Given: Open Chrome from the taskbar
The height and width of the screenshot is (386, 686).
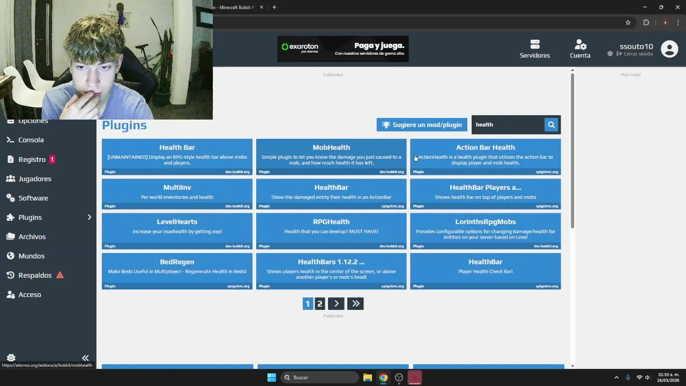Looking at the screenshot, I should [383, 377].
